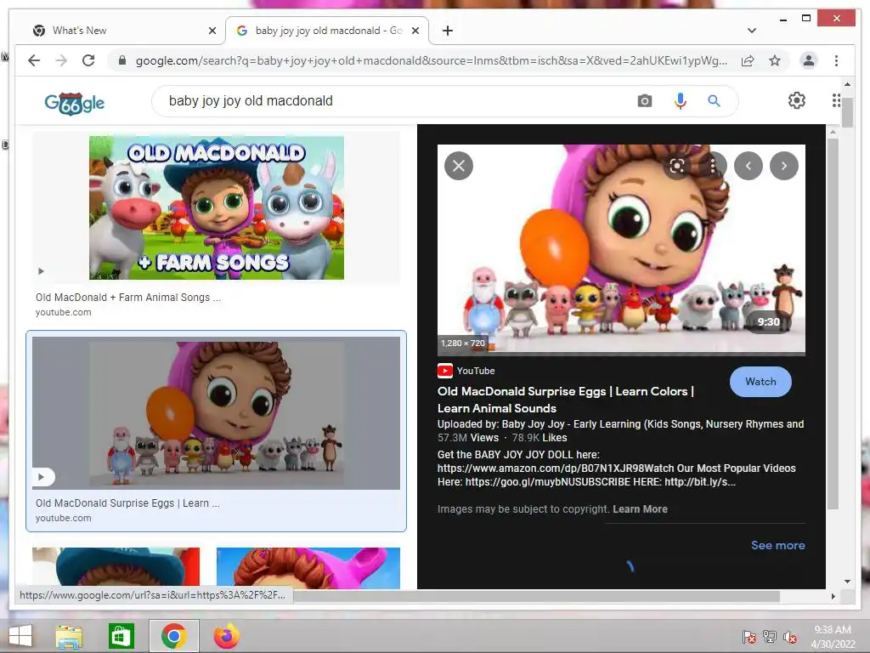The height and width of the screenshot is (653, 870).
Task: Open the Google apps grid
Action: (836, 100)
